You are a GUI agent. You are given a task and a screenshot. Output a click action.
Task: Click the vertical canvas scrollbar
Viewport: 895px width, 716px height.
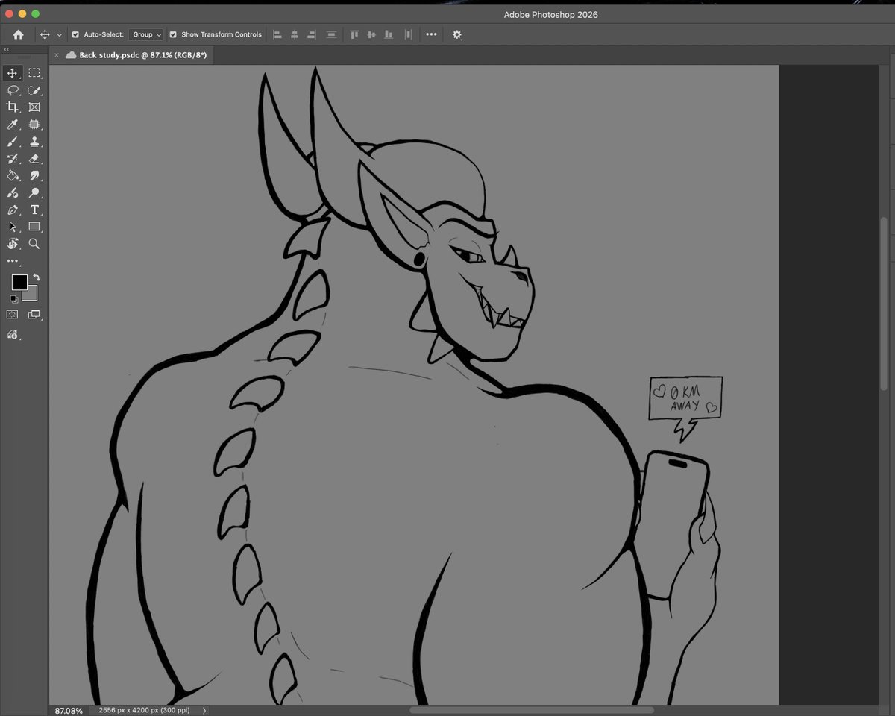point(884,302)
